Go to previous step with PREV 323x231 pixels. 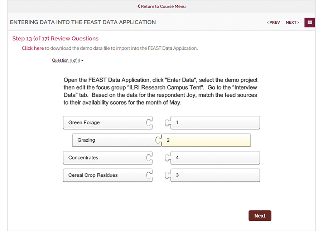(274, 23)
